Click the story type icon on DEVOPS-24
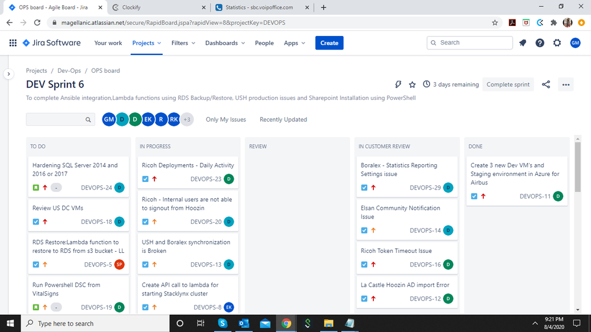Screen dimensions: 591x332 [36, 187]
